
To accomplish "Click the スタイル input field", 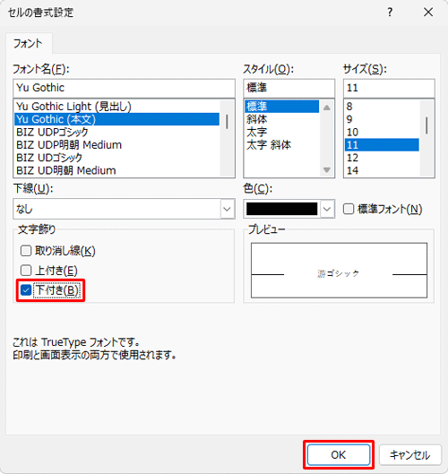I will click(289, 88).
